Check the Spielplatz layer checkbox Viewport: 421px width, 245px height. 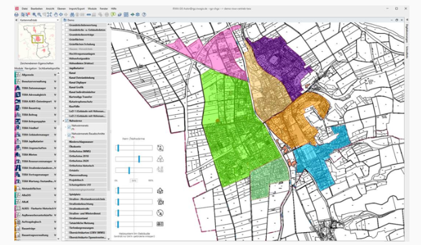(x=66, y=194)
